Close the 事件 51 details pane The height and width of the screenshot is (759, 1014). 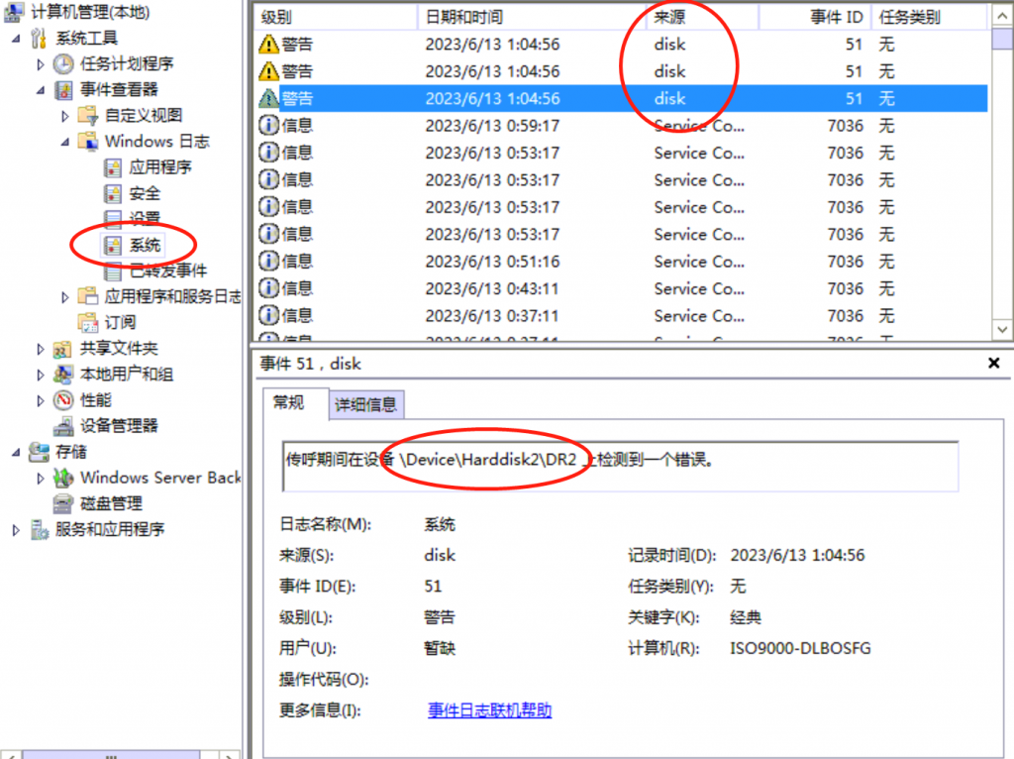point(993,363)
